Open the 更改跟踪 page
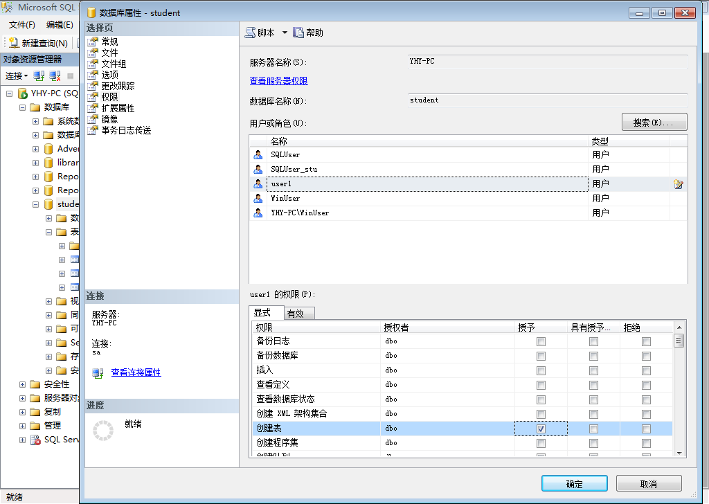709x504 pixels. tap(118, 86)
